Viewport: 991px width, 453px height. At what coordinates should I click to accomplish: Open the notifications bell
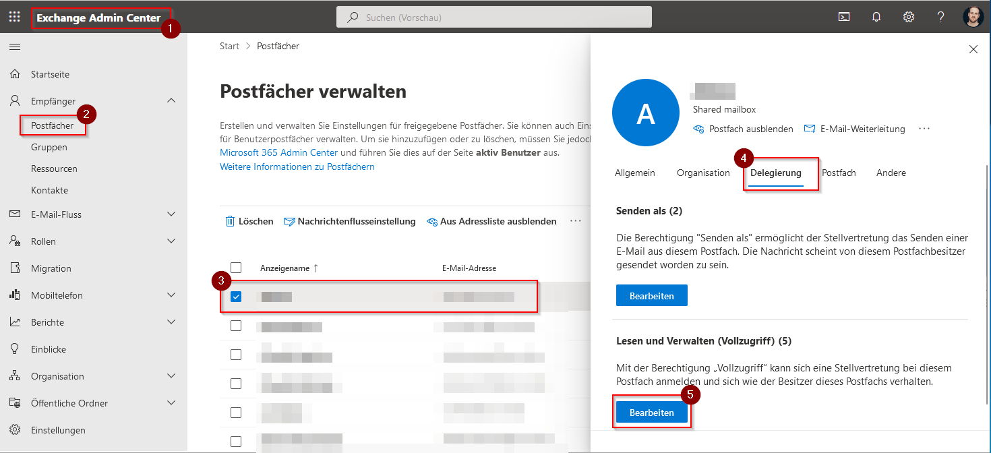tap(876, 18)
